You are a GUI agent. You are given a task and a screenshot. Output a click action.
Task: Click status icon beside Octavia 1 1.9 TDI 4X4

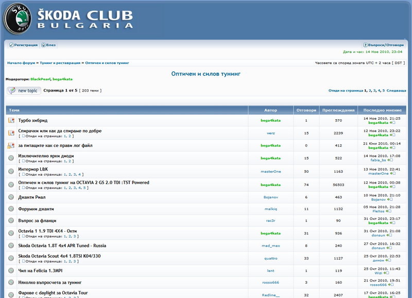tap(11, 233)
